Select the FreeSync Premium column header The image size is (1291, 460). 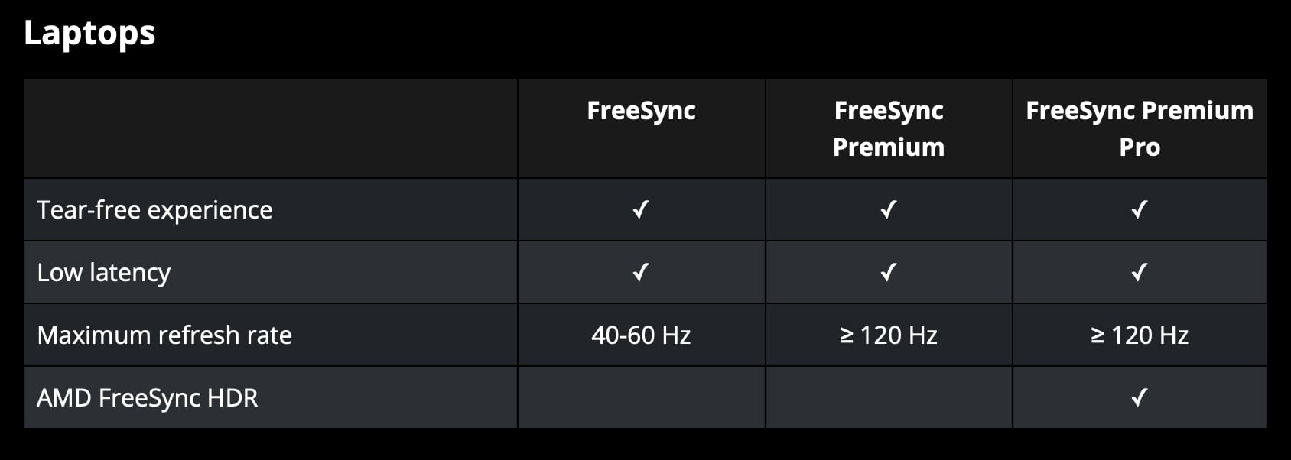[x=889, y=128]
